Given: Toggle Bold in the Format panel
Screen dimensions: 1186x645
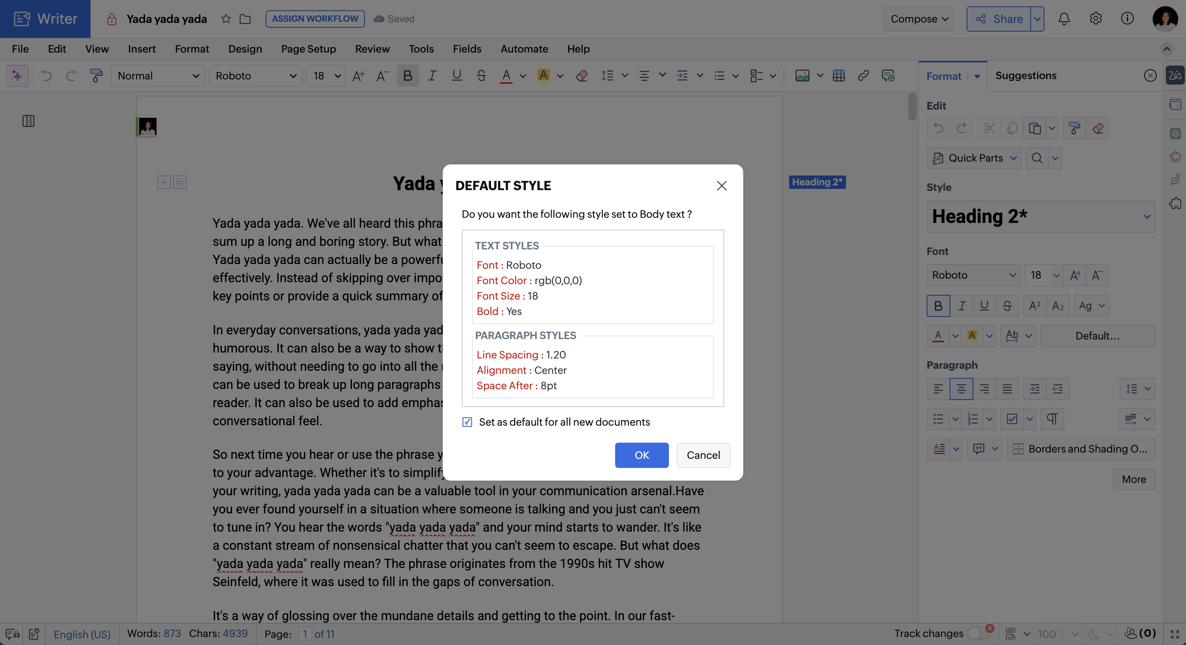Looking at the screenshot, I should pos(938,306).
